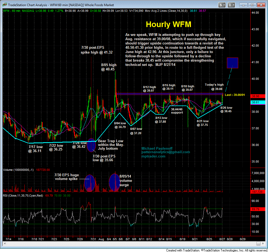Select the 'Michael Paulenoff' name text
Screen dimensions: 268x252
click(x=157, y=148)
